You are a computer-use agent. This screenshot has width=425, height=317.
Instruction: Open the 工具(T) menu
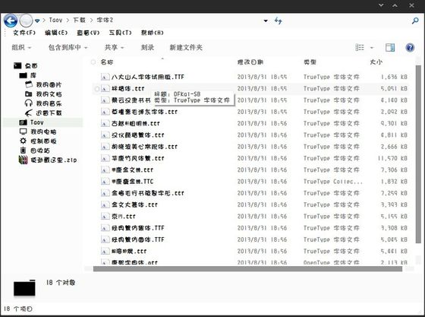point(120,33)
